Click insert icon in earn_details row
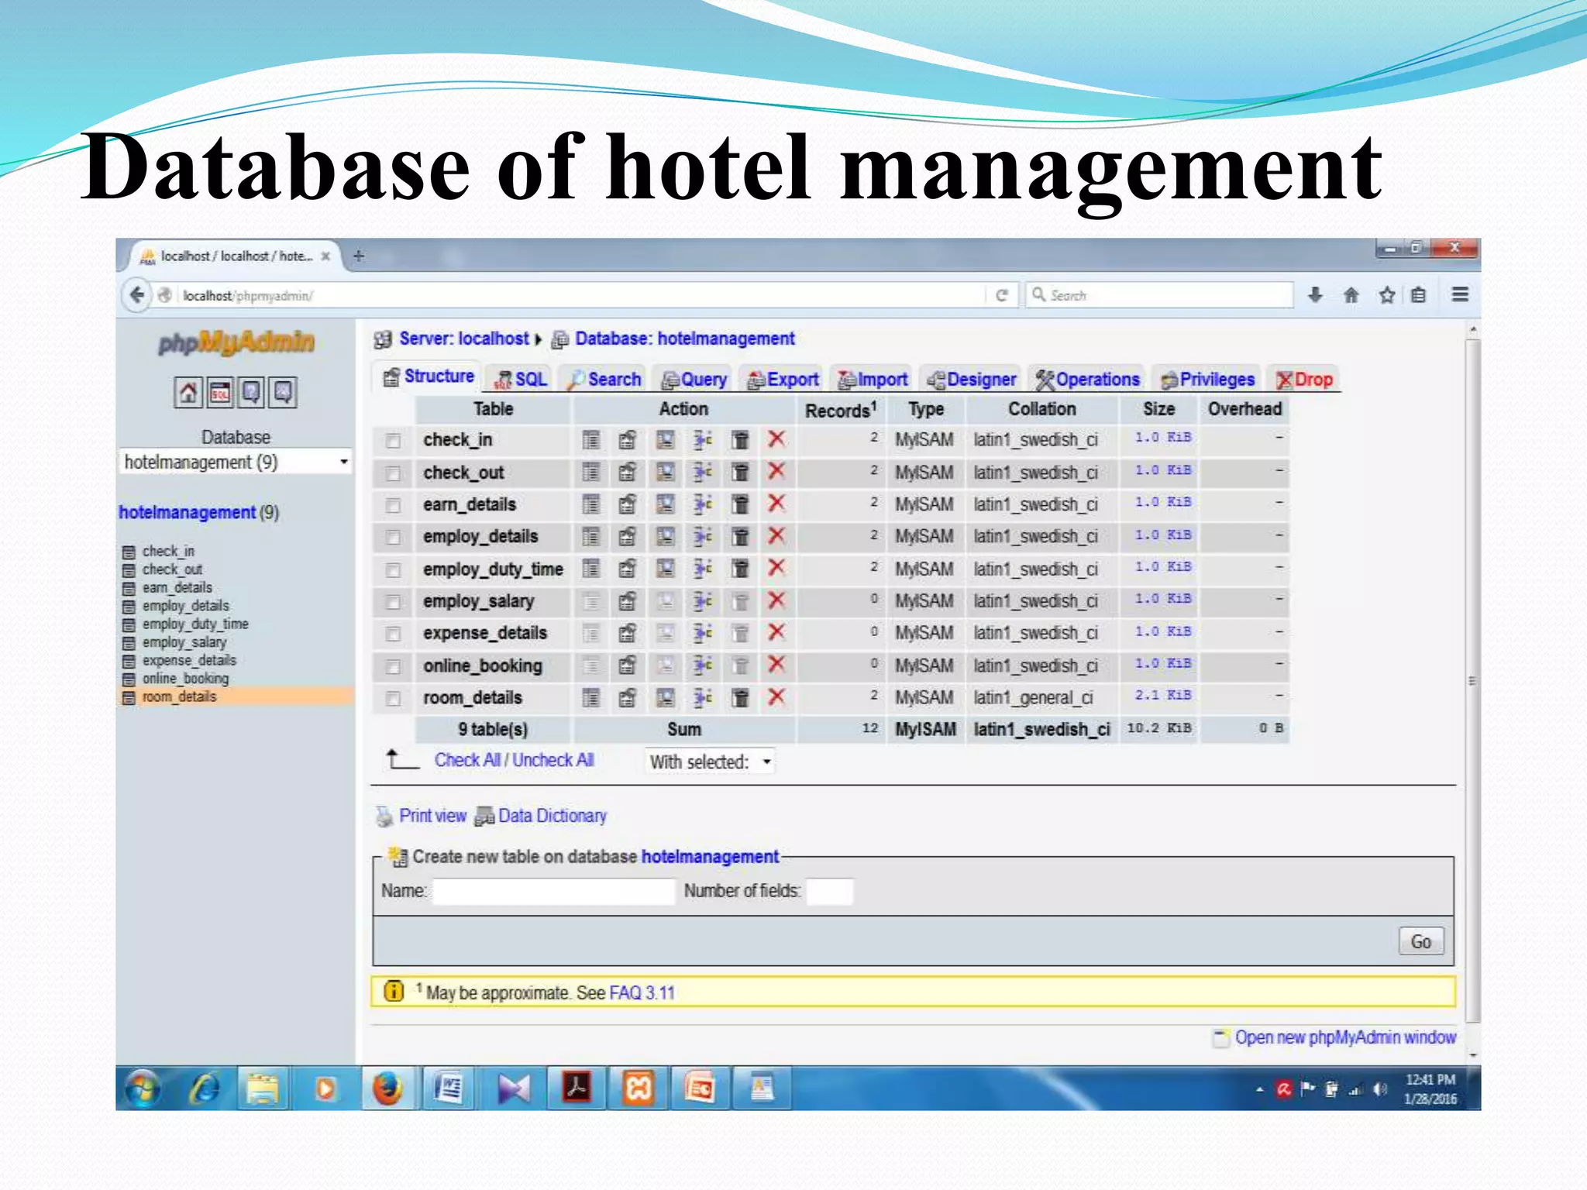 [x=702, y=504]
